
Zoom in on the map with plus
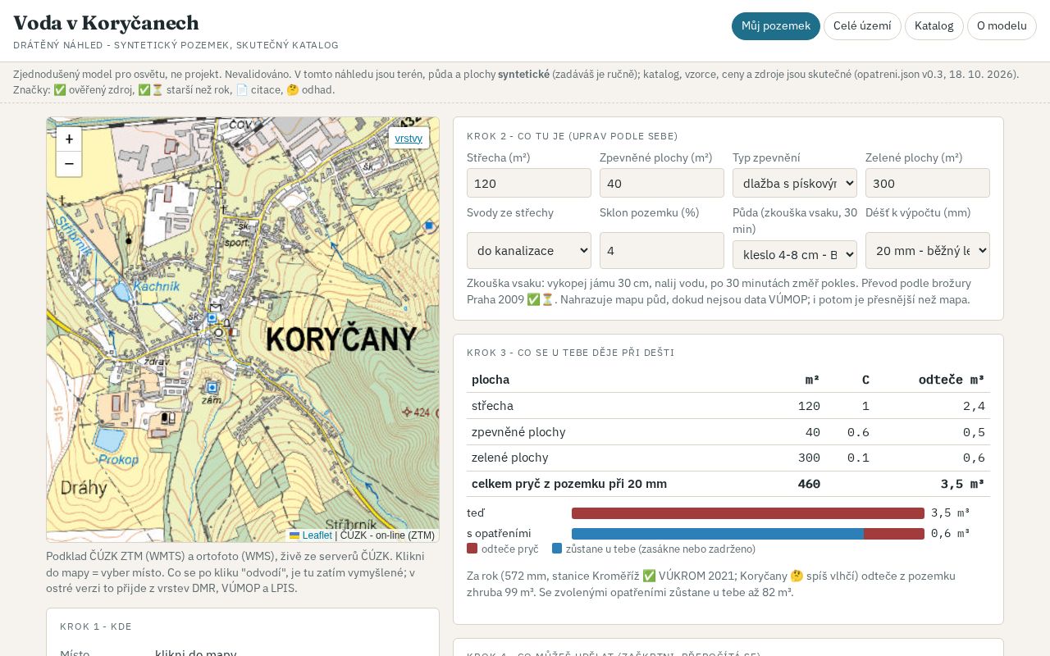point(69,139)
